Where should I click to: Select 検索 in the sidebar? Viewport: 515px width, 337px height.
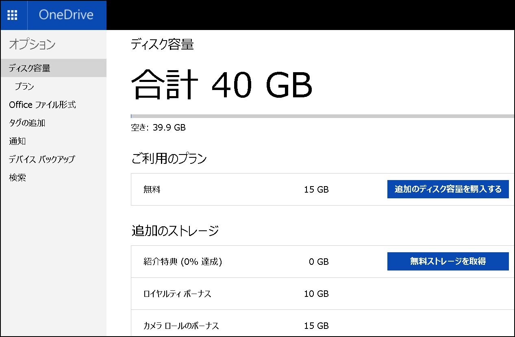[17, 178]
